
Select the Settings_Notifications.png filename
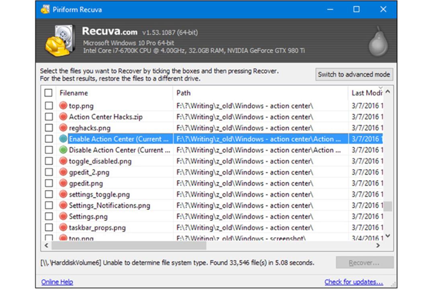(x=110, y=206)
